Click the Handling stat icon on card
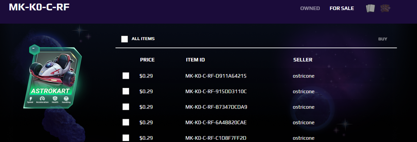Viewport: 417px width, 142px height. coord(66,98)
